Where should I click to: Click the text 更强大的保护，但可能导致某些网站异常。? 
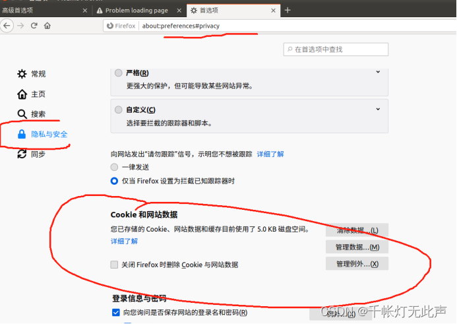[190, 86]
